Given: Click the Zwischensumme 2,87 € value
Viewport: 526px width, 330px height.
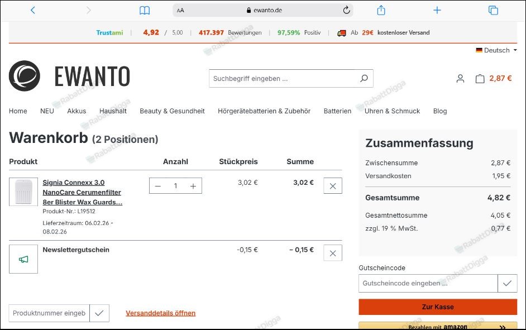Looking at the screenshot, I should coord(500,163).
